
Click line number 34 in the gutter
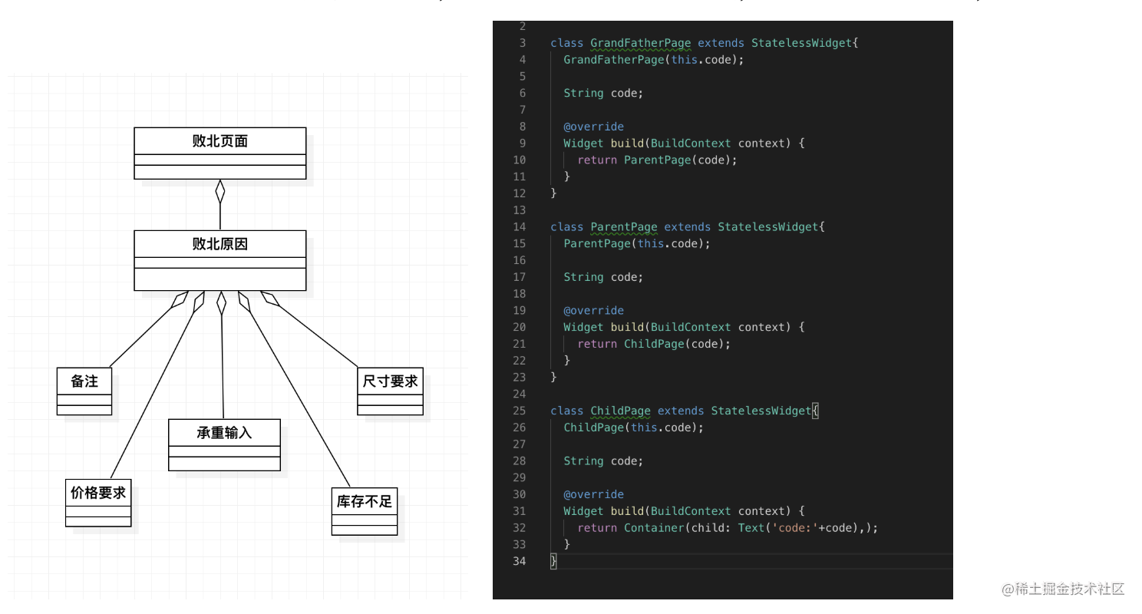click(520, 562)
